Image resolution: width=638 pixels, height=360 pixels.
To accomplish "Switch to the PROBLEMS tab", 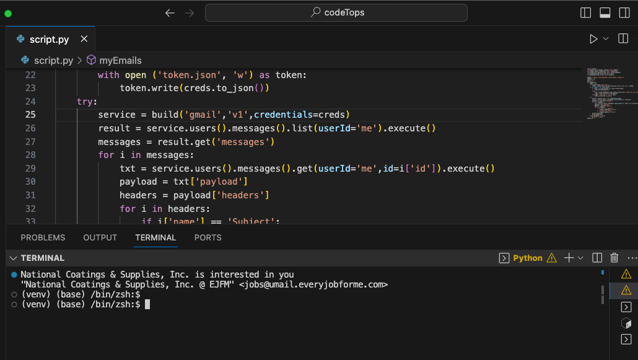I will pyautogui.click(x=43, y=238).
